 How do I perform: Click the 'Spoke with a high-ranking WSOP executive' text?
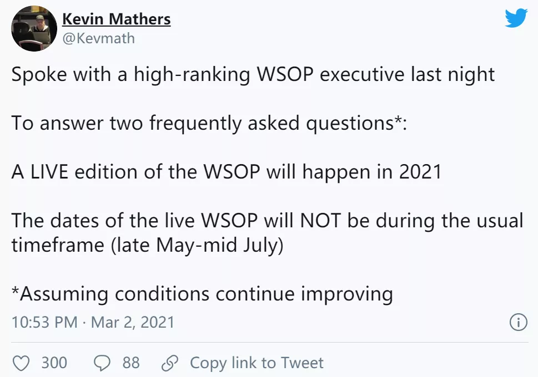(209, 74)
